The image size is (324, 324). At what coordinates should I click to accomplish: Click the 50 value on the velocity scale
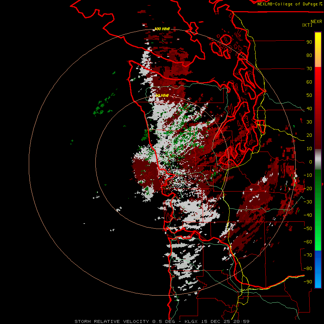pyautogui.click(x=309, y=95)
